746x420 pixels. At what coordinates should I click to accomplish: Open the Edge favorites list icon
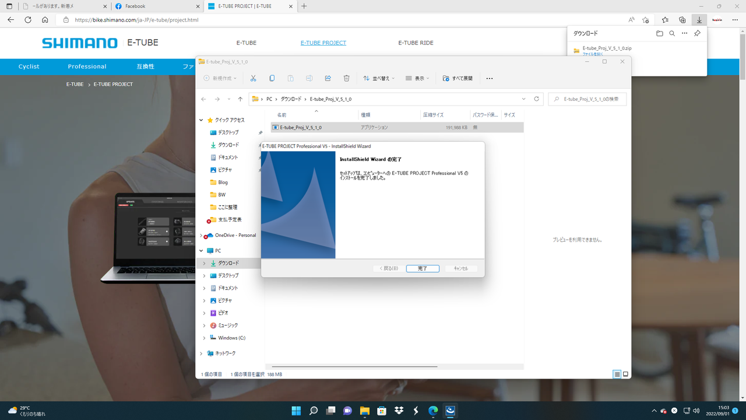tap(665, 20)
